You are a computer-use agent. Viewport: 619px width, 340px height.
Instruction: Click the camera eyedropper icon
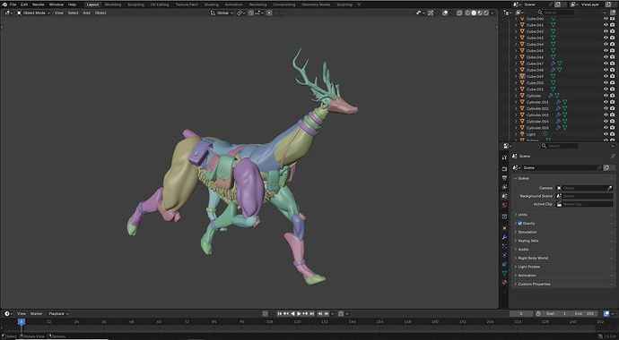[610, 188]
